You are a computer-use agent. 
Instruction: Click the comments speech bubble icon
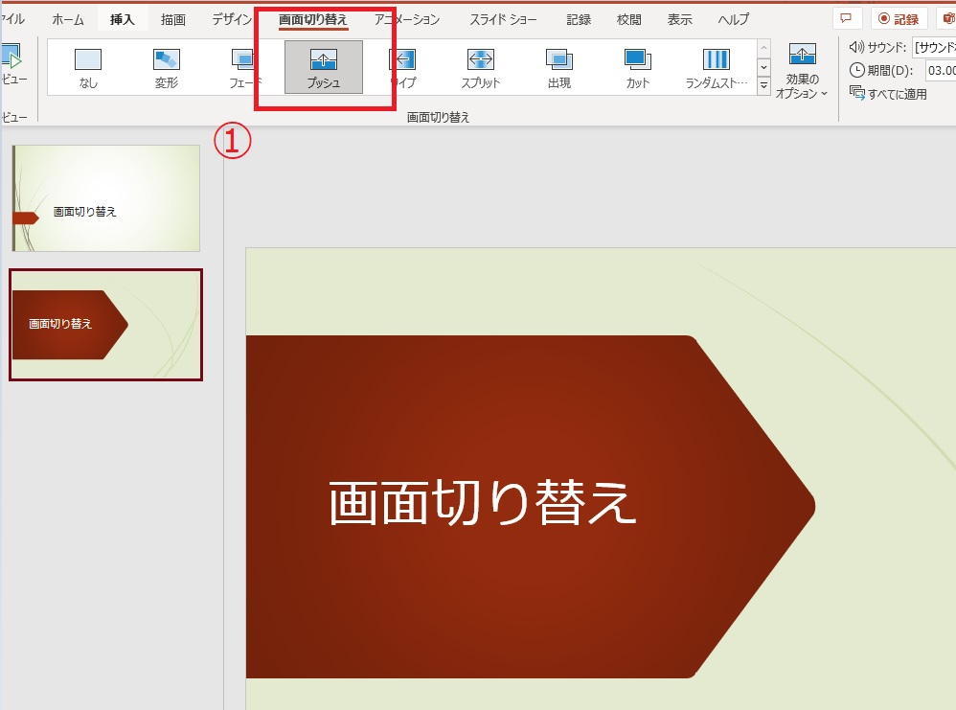click(x=846, y=19)
